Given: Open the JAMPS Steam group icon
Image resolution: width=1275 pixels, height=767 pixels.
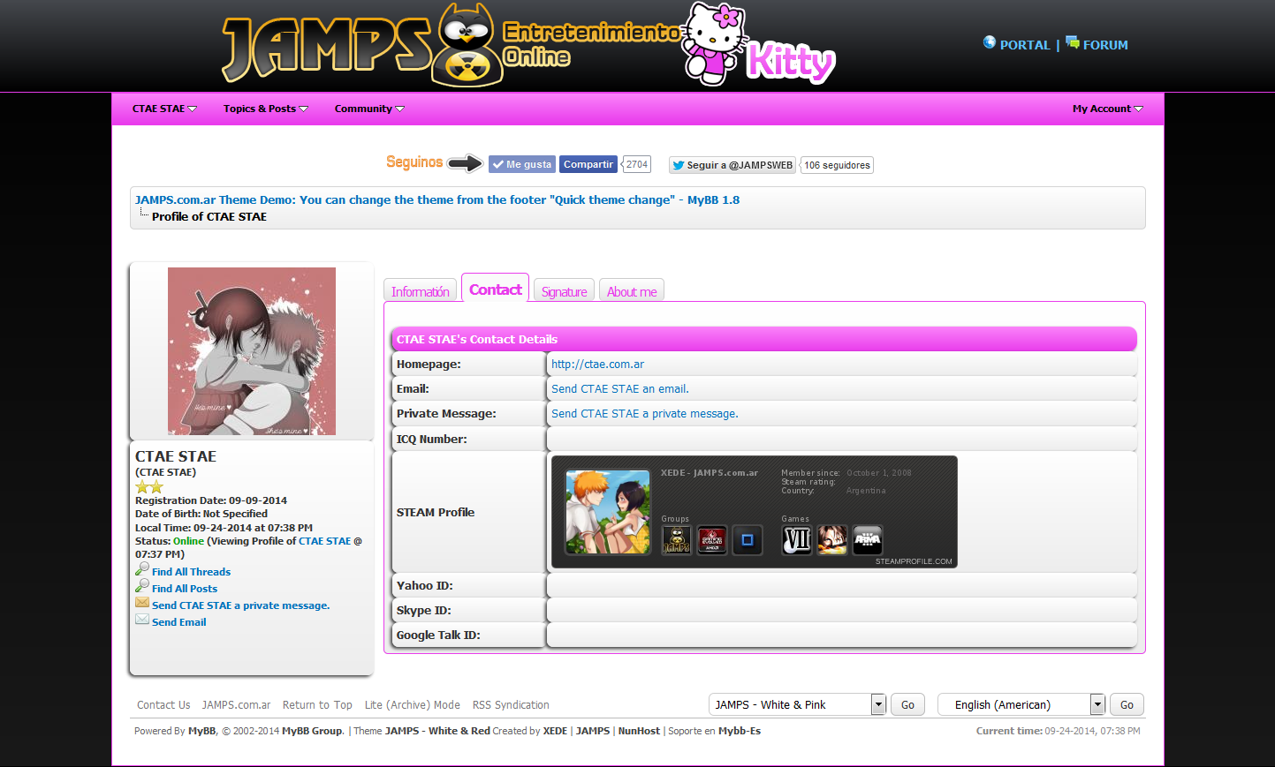Looking at the screenshot, I should (677, 540).
